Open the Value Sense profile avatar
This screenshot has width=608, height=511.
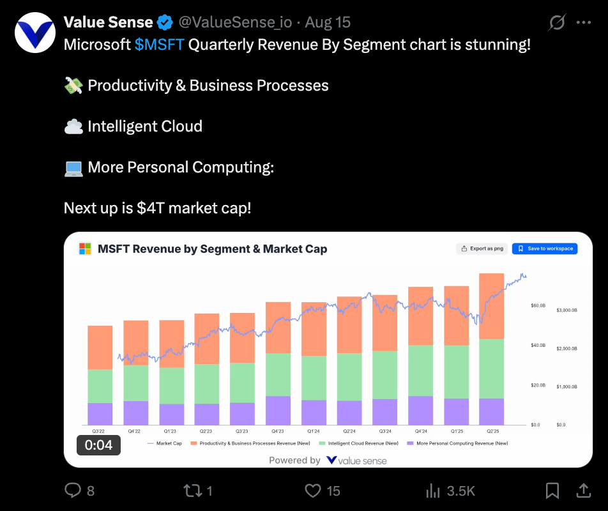point(35,33)
